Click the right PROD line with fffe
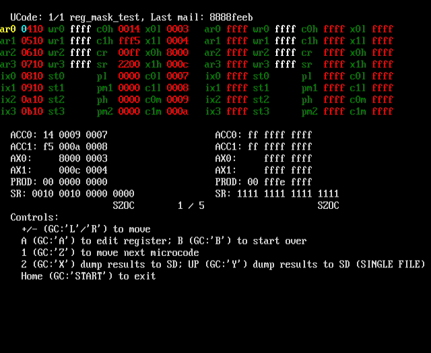 coord(263,182)
